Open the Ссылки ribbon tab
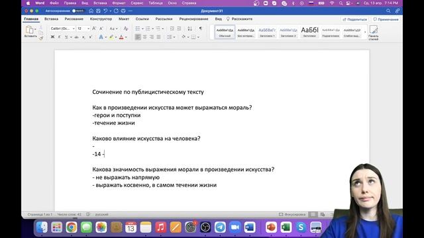Viewport: 424px width, 238px height. click(x=142, y=19)
